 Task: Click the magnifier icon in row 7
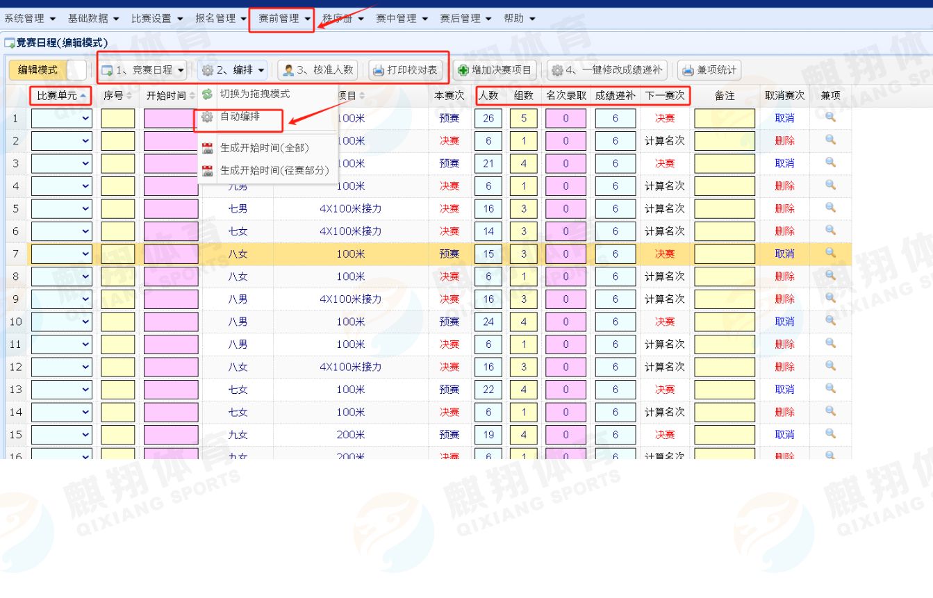829,254
